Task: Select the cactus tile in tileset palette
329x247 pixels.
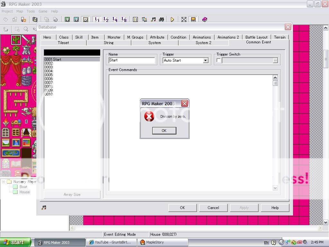Action: [16, 40]
